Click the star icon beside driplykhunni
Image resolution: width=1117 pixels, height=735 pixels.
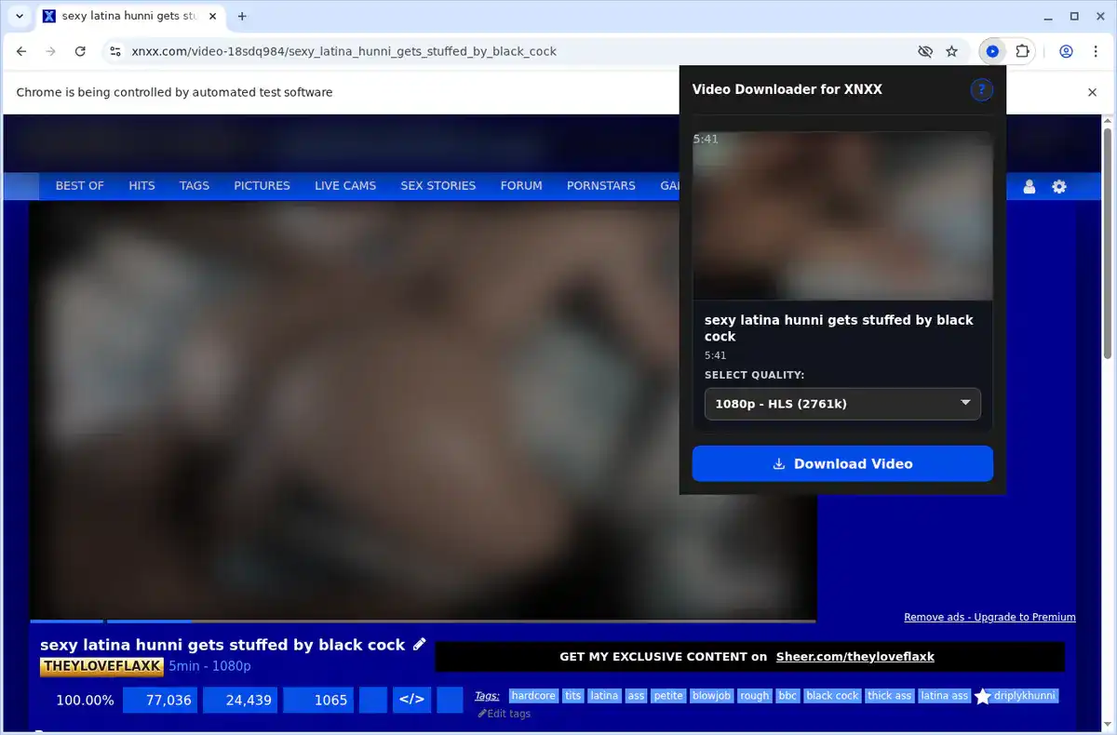coord(983,696)
